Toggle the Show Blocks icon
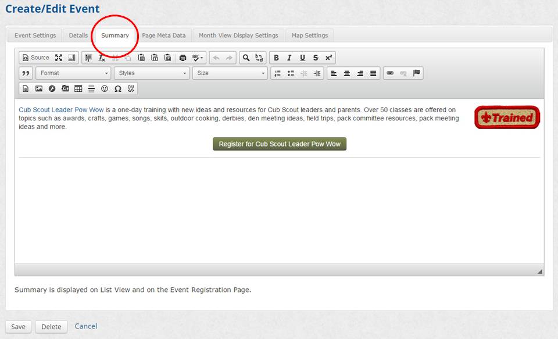Screen dimensions: 558x339 [x=71, y=58]
